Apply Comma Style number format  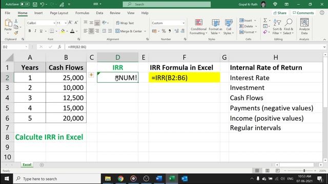170,31
